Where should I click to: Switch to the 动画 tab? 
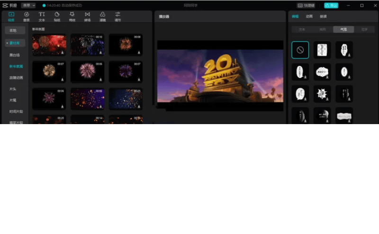point(309,16)
